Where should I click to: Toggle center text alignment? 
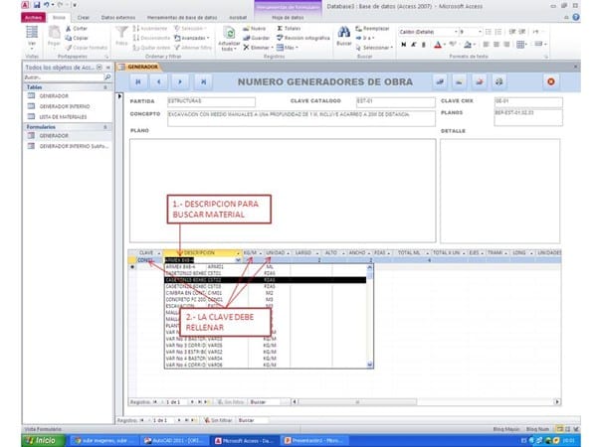497,45
